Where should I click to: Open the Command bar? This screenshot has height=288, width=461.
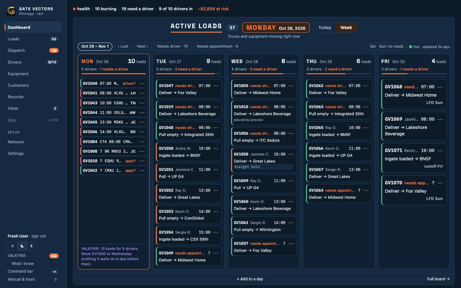[x=33, y=271]
